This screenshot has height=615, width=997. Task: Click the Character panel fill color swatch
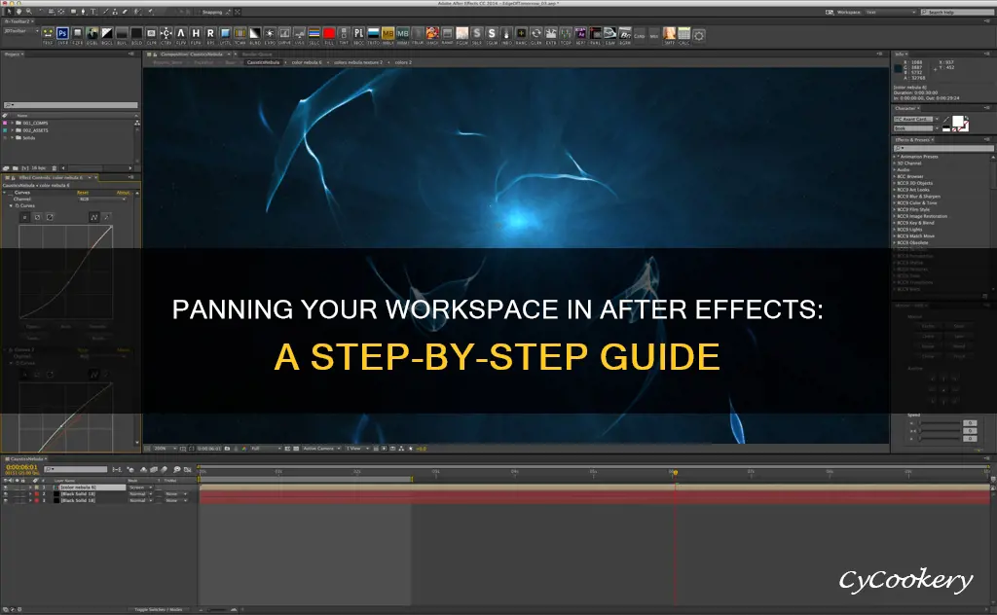tap(956, 121)
